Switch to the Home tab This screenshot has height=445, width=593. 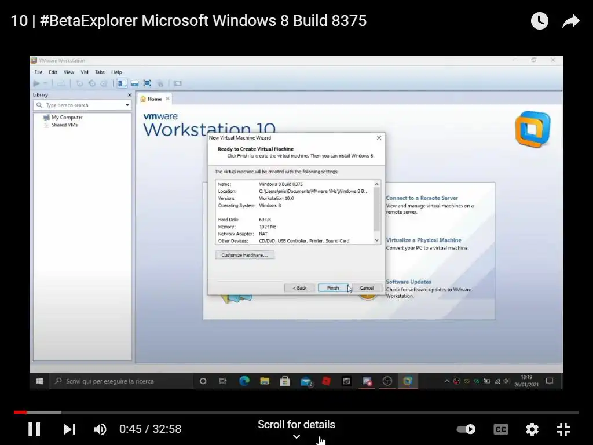point(155,99)
